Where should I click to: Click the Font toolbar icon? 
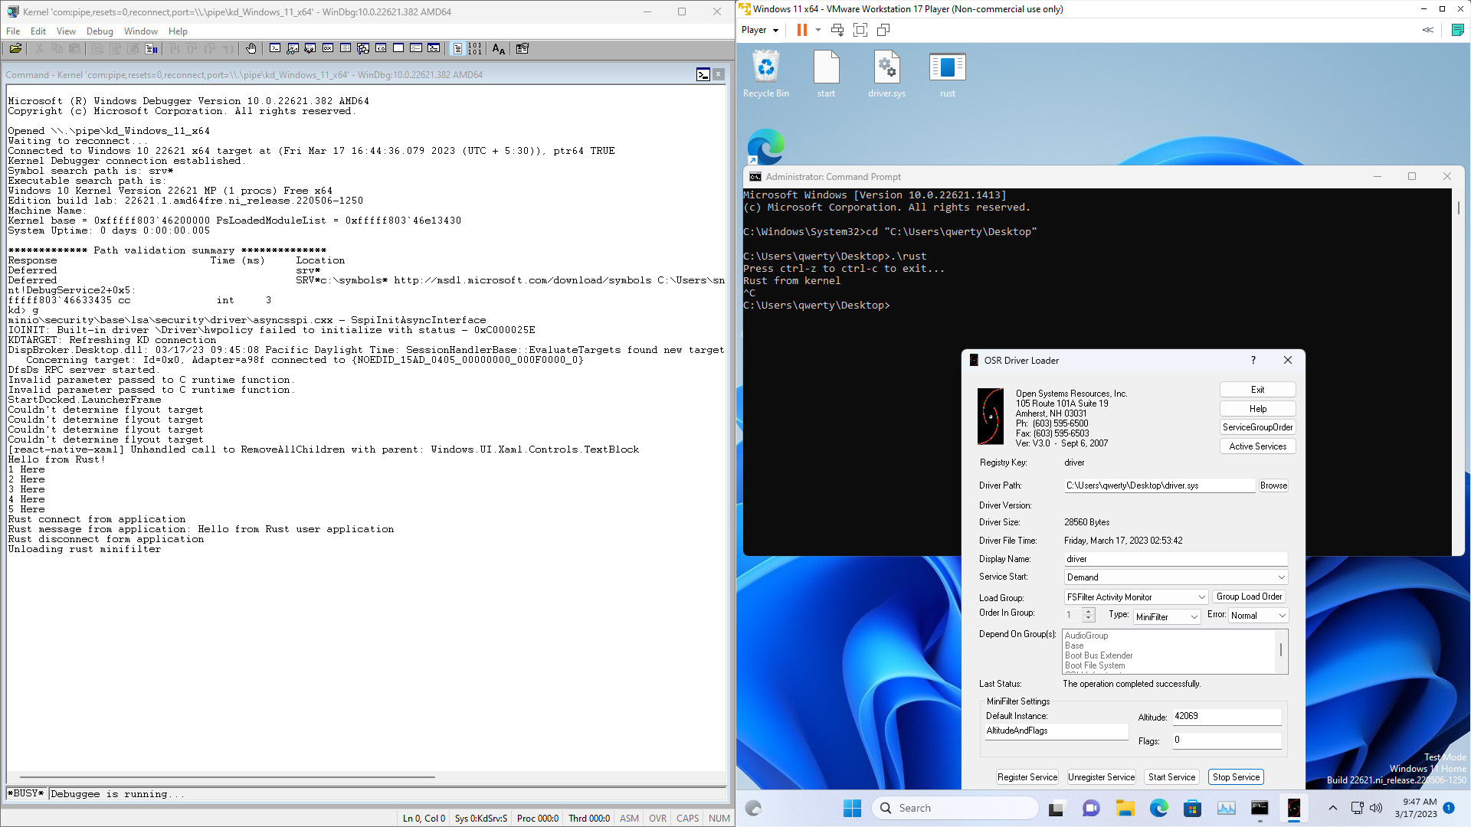499,48
